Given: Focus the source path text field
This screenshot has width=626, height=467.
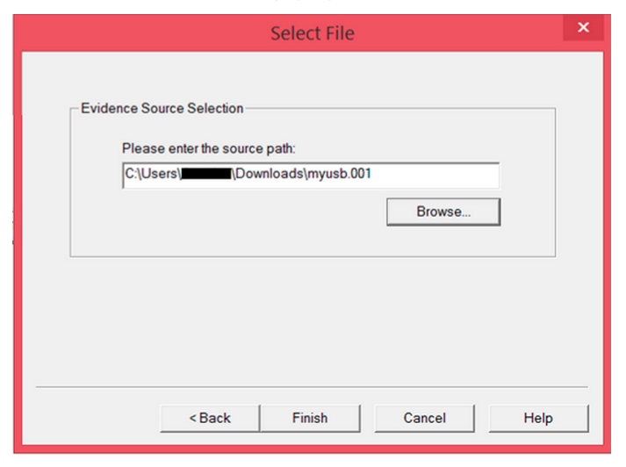Looking at the screenshot, I should click(x=430, y=175).
